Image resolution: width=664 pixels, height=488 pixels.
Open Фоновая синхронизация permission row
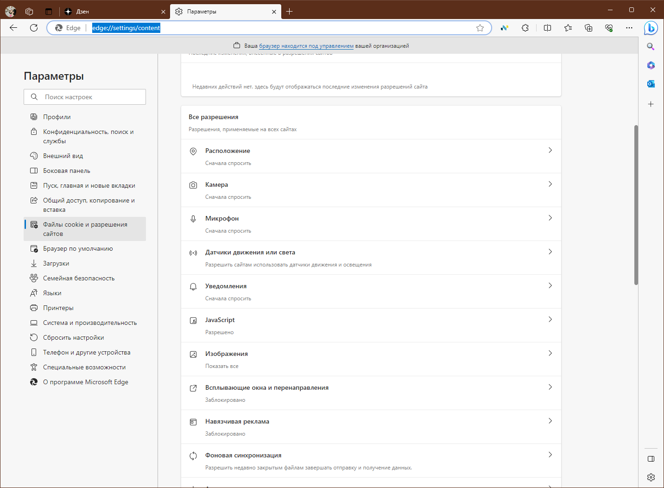click(371, 461)
